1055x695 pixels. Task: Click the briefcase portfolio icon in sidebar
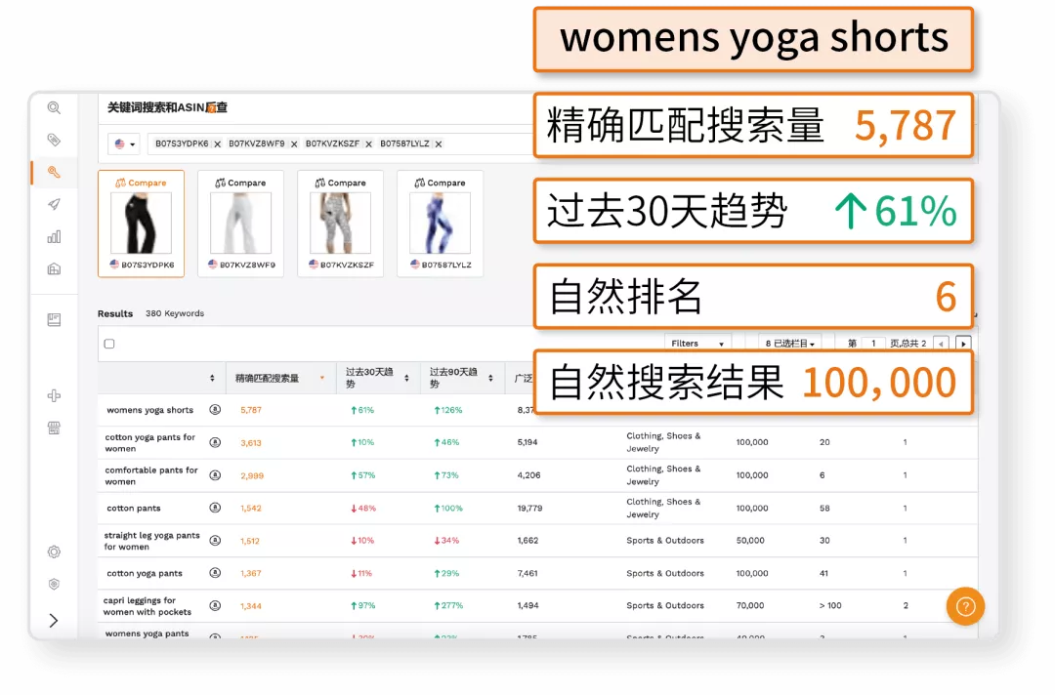point(54,267)
